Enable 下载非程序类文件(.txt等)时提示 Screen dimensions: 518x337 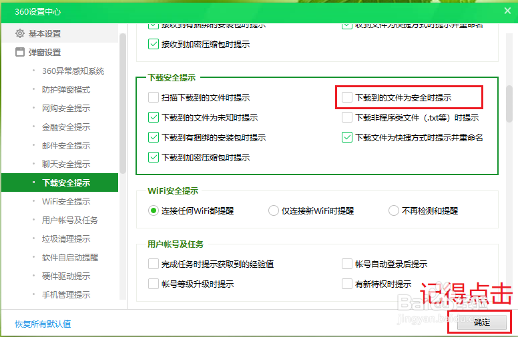click(347, 117)
